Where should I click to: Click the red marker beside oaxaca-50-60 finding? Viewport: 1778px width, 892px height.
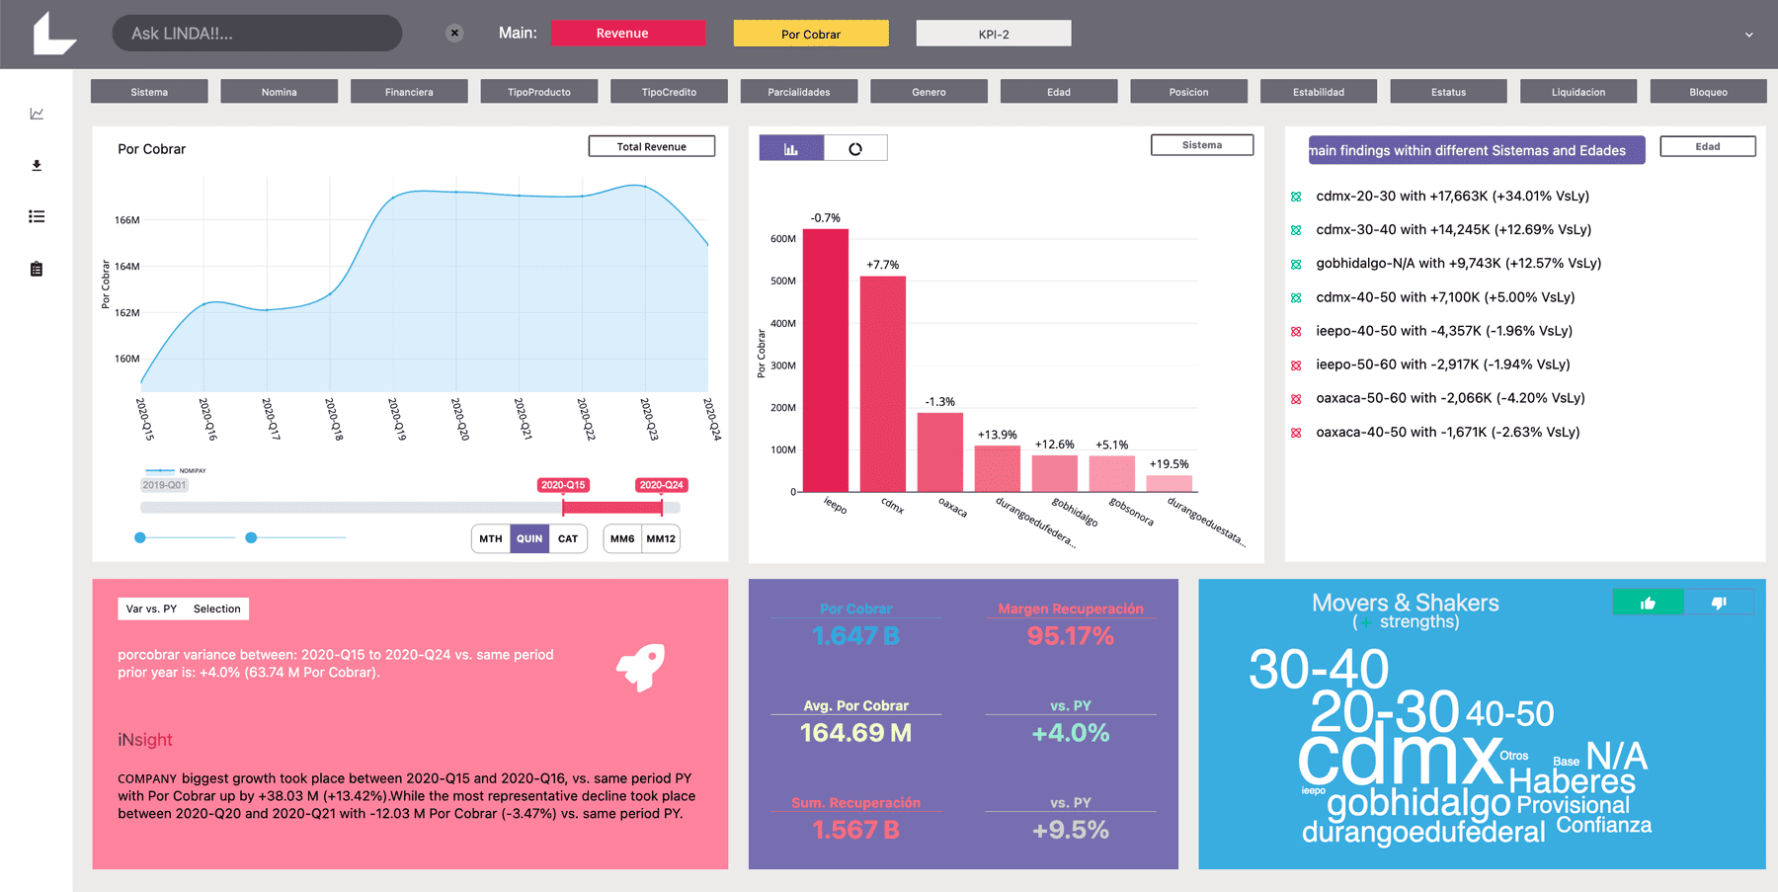(1296, 399)
